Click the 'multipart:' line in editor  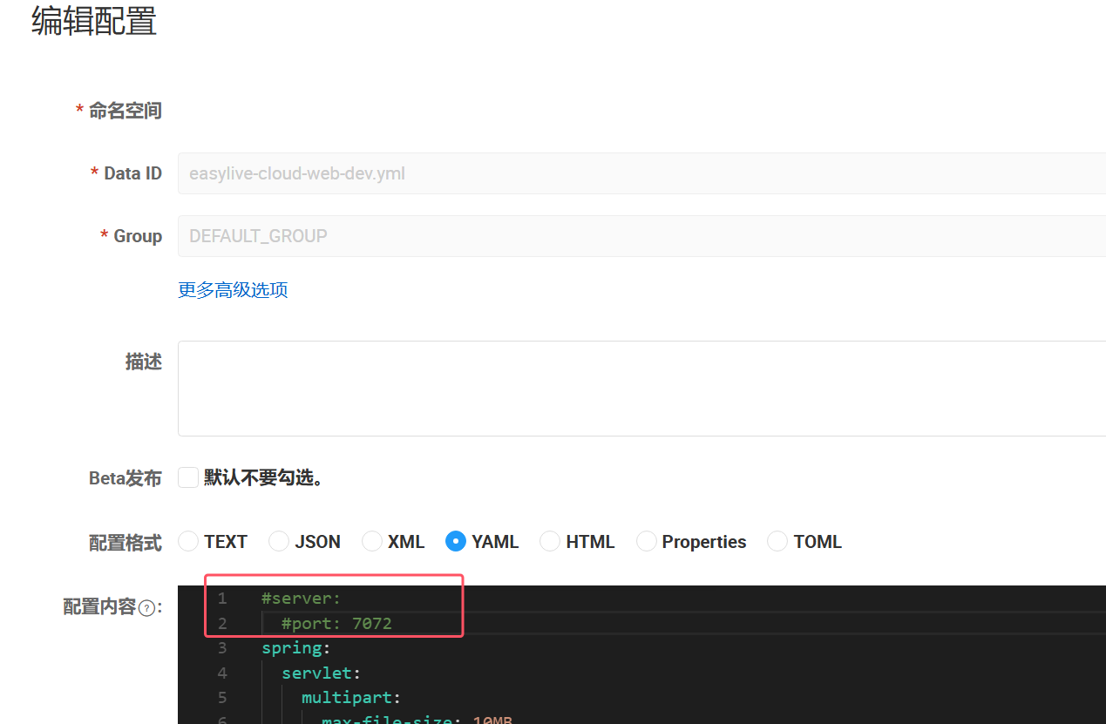(351, 698)
